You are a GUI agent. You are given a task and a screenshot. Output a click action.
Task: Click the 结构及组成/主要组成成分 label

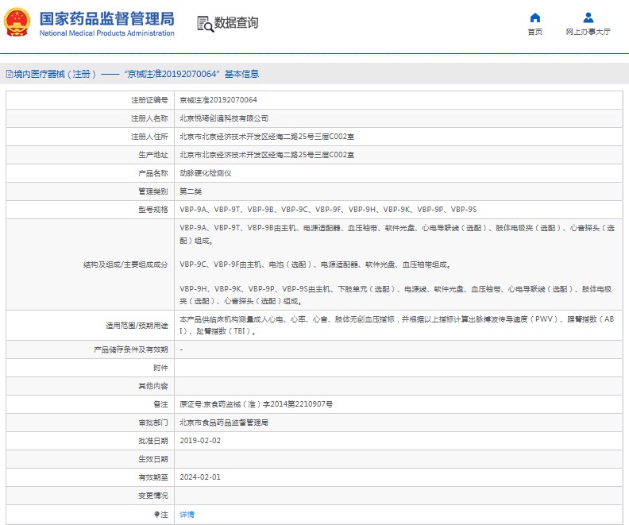[125, 264]
